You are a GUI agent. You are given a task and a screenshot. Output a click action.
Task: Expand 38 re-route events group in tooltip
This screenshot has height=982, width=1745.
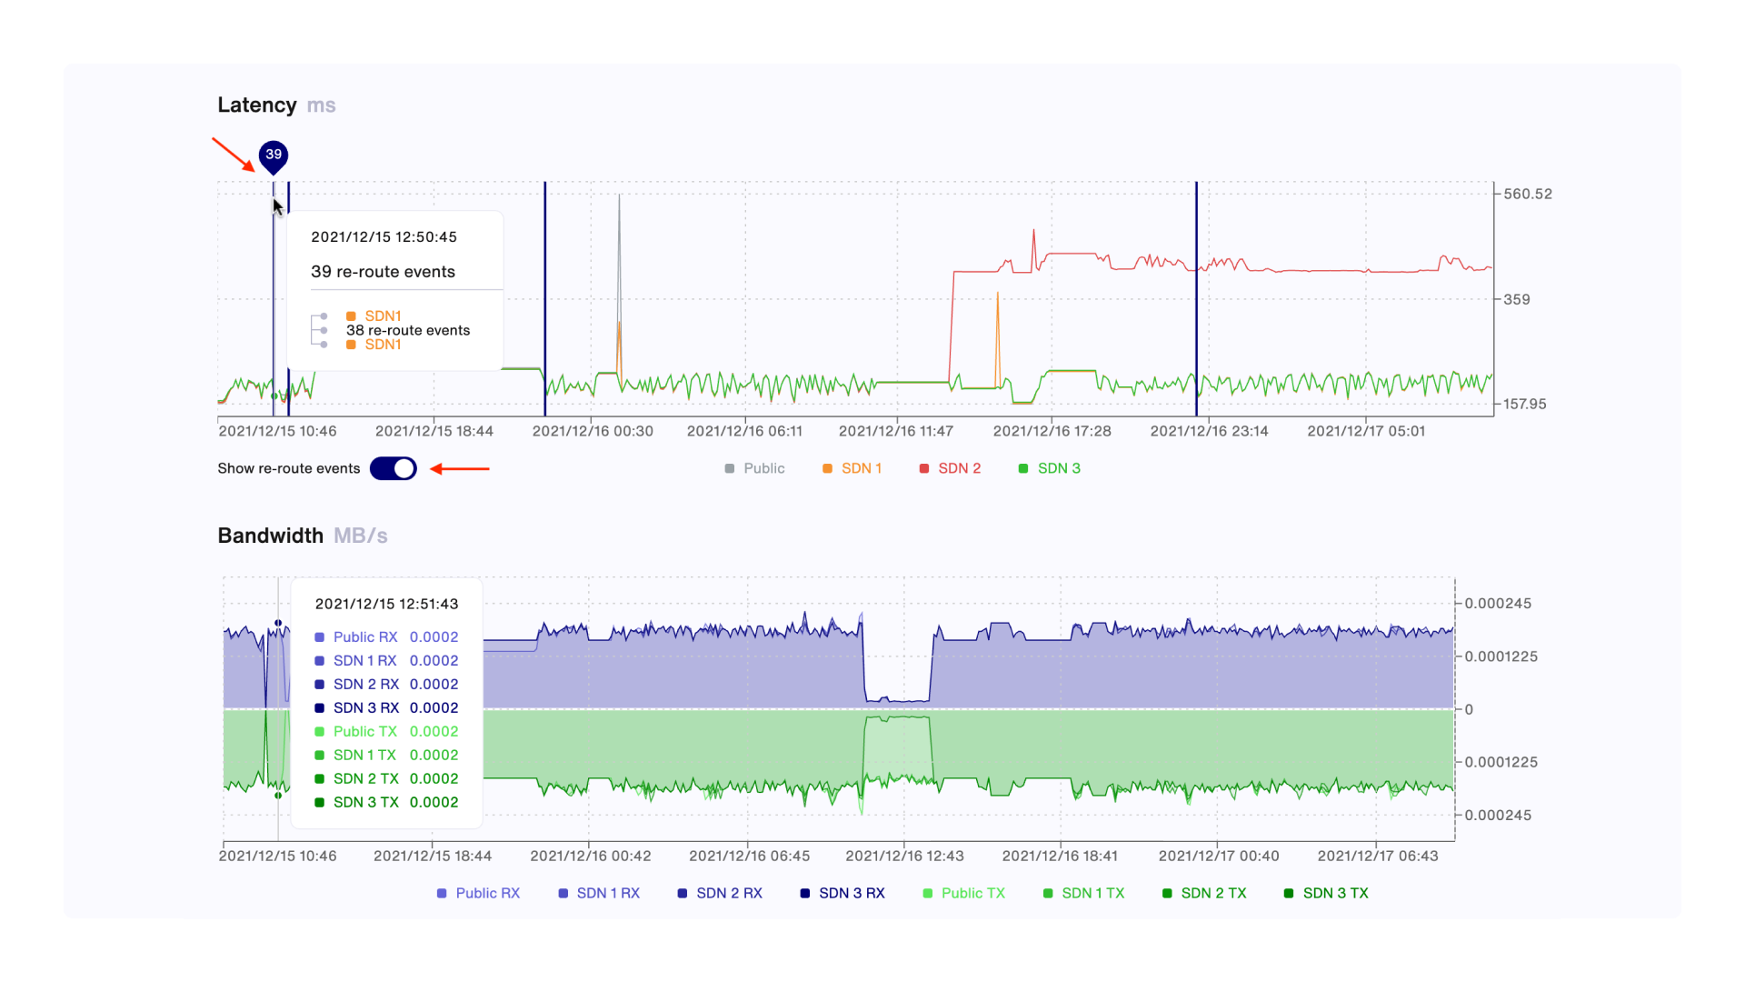pyautogui.click(x=408, y=330)
